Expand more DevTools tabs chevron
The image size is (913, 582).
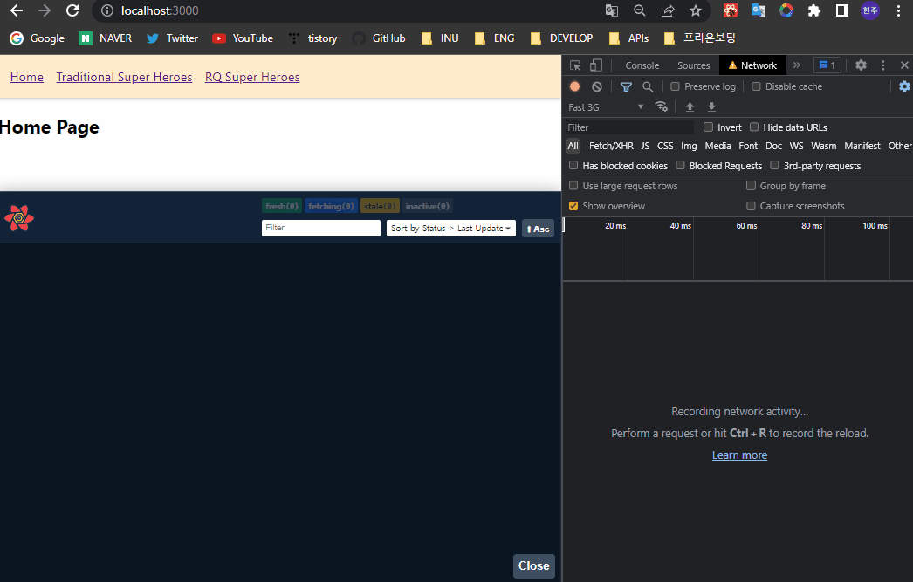tap(797, 65)
